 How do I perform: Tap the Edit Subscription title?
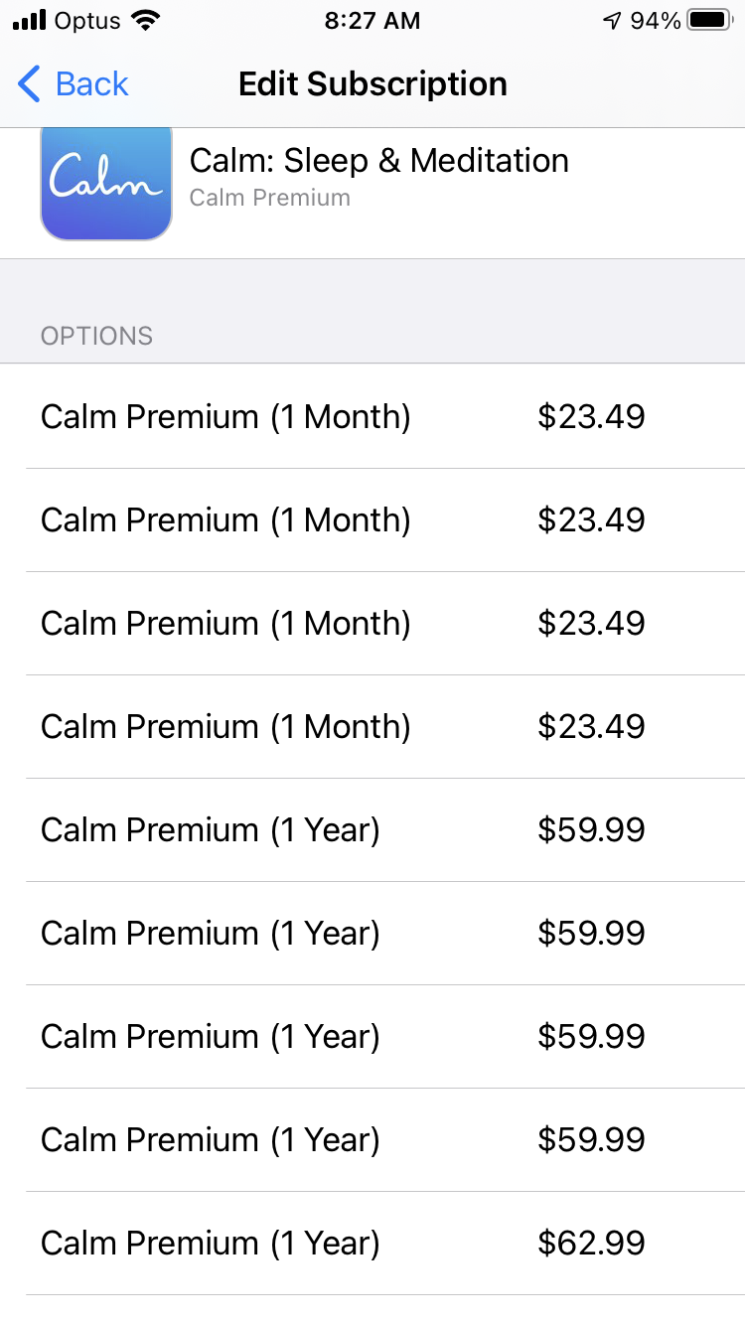372,84
